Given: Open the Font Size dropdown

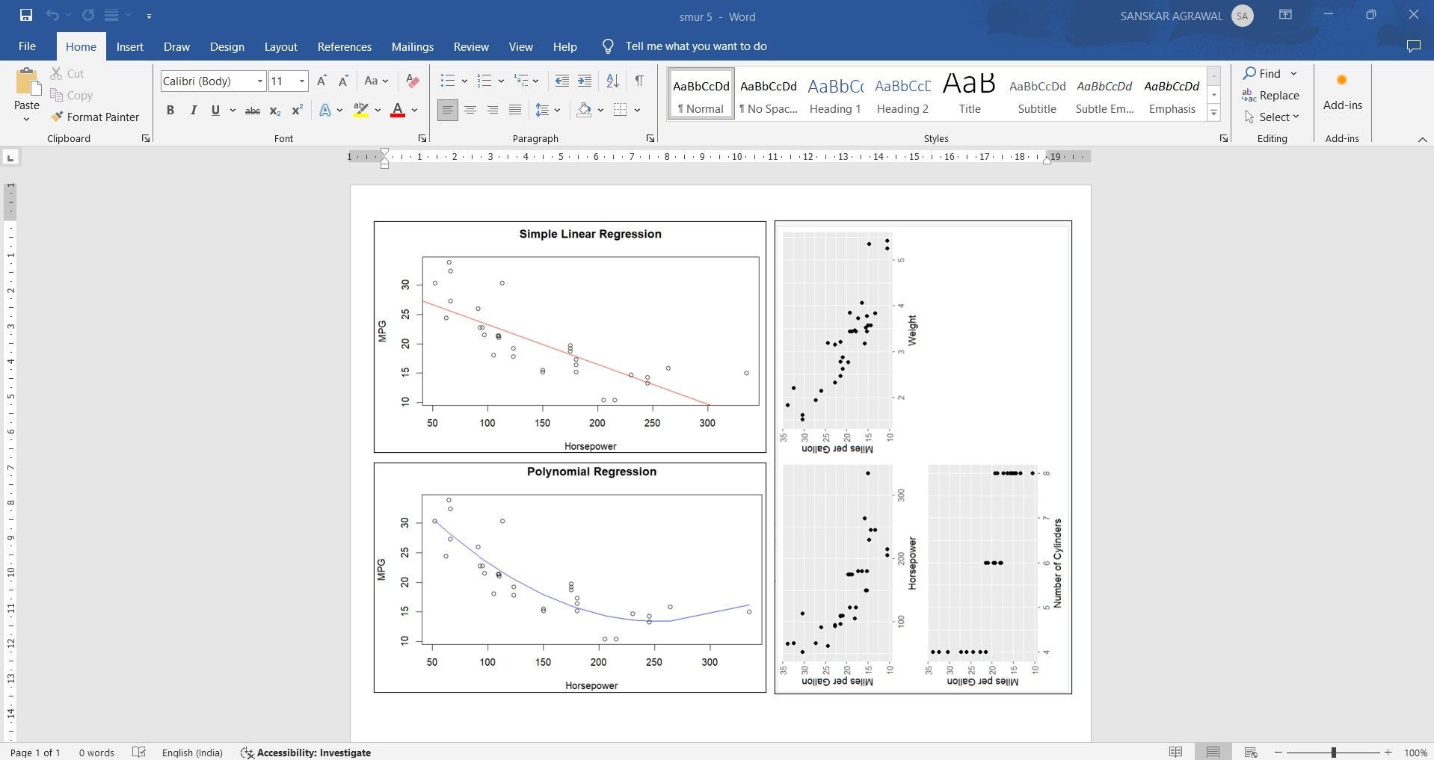Looking at the screenshot, I should (x=301, y=81).
